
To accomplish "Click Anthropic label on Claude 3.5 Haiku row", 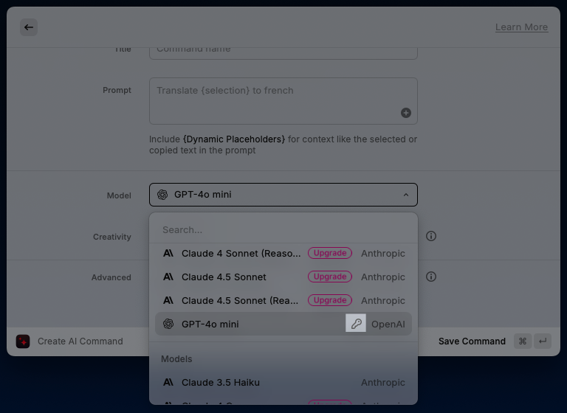I will 383,382.
